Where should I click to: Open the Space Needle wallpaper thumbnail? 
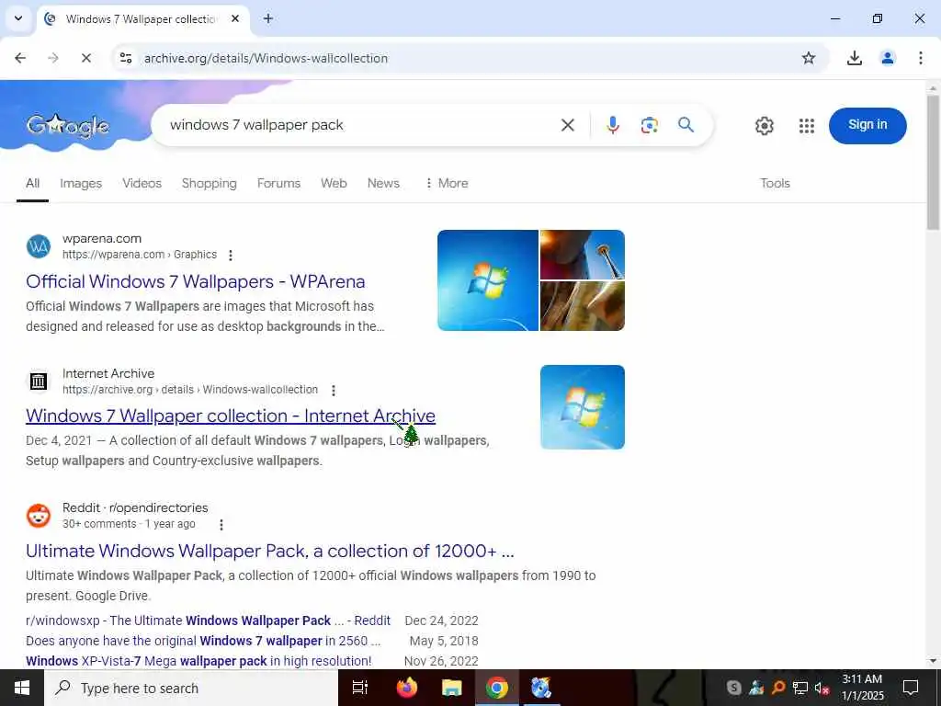tap(582, 255)
